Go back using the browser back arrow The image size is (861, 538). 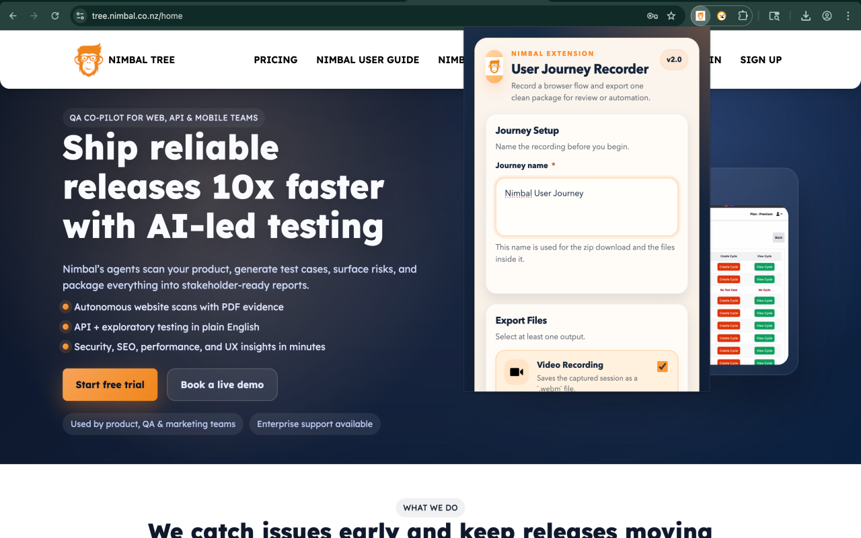(13, 15)
